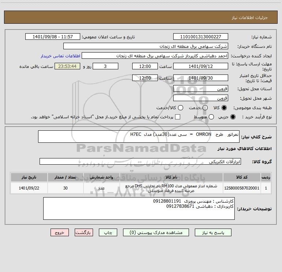This screenshot has width=282, height=272.
Task: Click the delivery city قزوین field
Action: [201, 98]
